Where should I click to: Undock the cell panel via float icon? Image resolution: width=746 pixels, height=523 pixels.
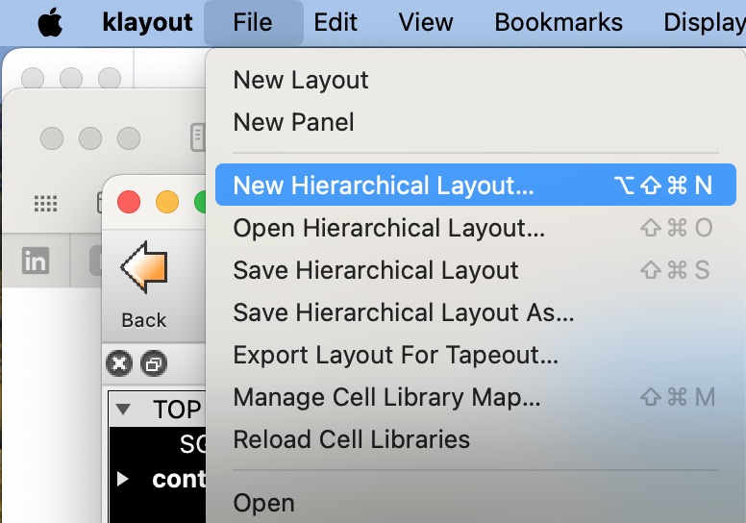point(152,363)
